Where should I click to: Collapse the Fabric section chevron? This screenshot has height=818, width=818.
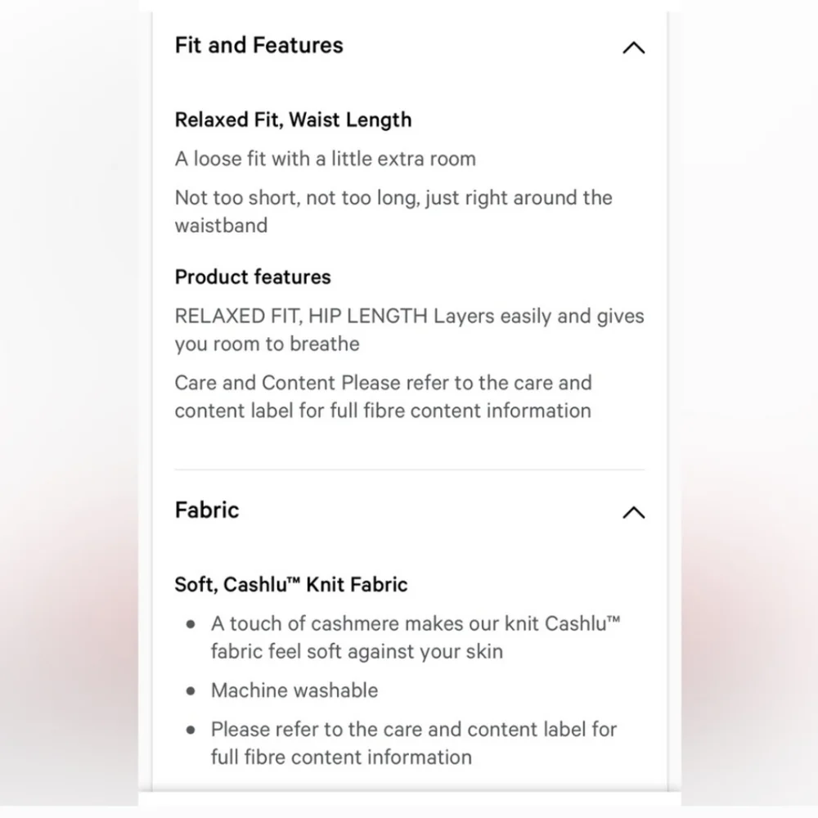633,513
